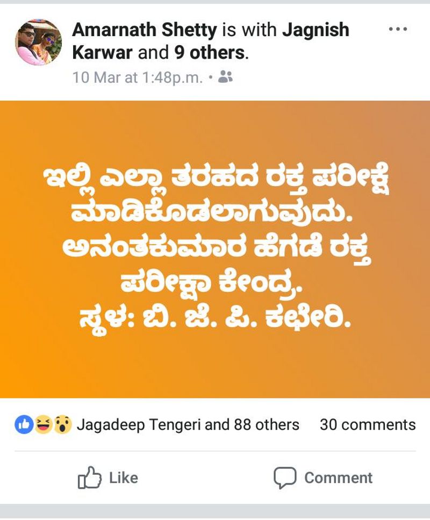Click the blue thumbs-up reaction icon

pos(24,424)
